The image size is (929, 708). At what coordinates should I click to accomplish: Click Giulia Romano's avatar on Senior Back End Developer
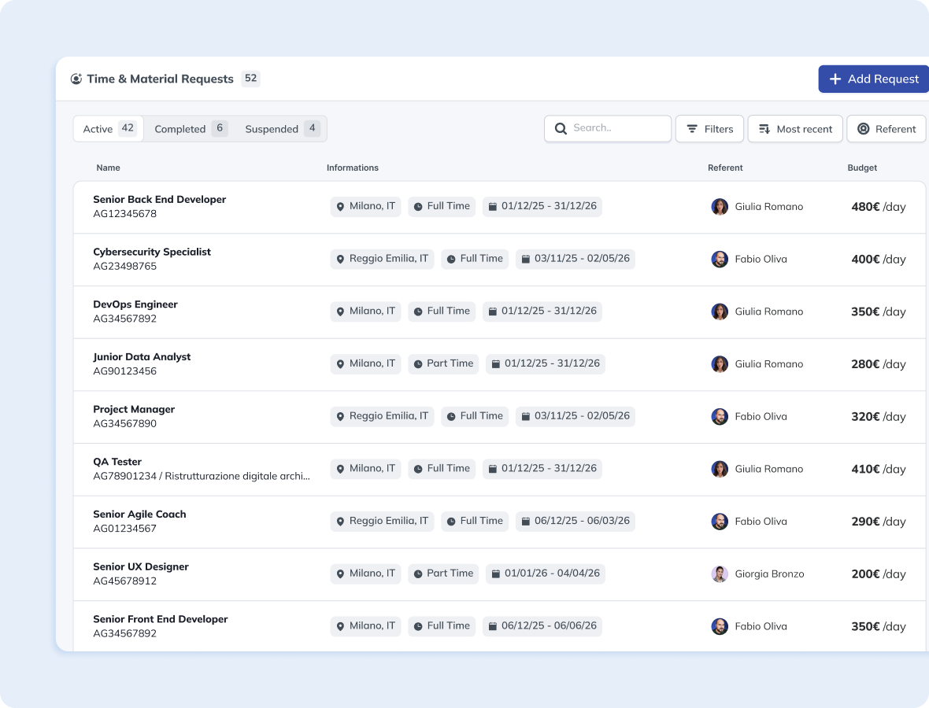point(720,207)
